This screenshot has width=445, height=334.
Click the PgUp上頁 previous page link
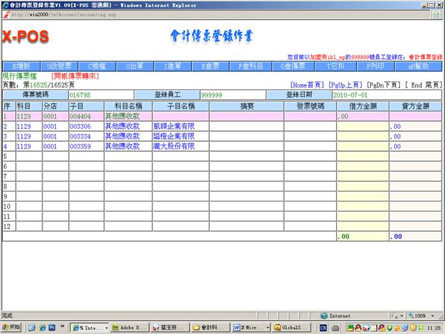point(345,85)
